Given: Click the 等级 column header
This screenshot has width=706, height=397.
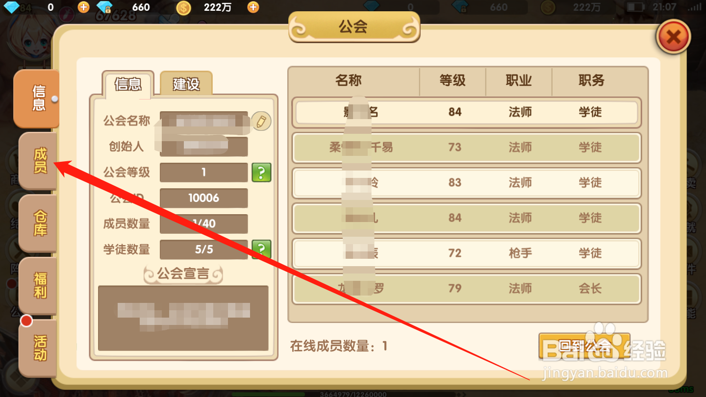Looking at the screenshot, I should coord(453,81).
